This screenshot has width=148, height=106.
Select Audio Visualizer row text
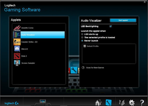point(28,35)
